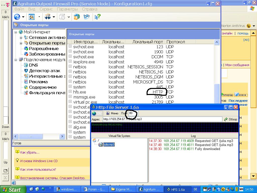
Task: Select julia.mp3 in Virtual File System
Action: coord(109,144)
